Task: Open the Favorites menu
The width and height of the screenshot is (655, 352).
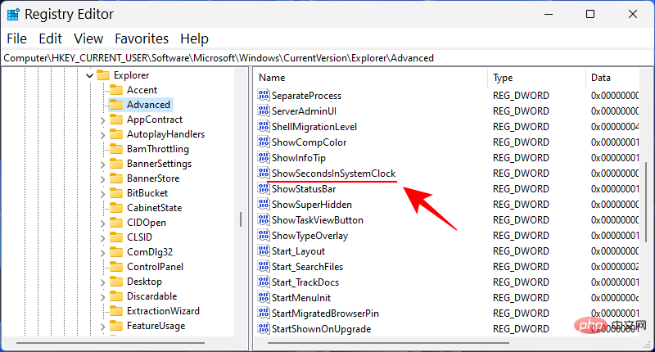Action: tap(142, 38)
